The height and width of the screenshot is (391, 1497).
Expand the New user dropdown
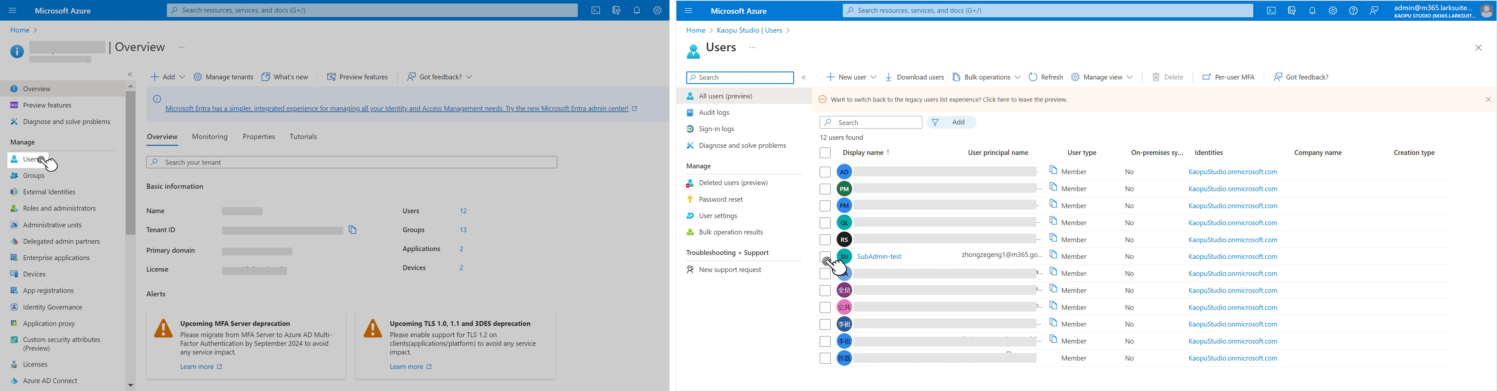pyautogui.click(x=851, y=77)
